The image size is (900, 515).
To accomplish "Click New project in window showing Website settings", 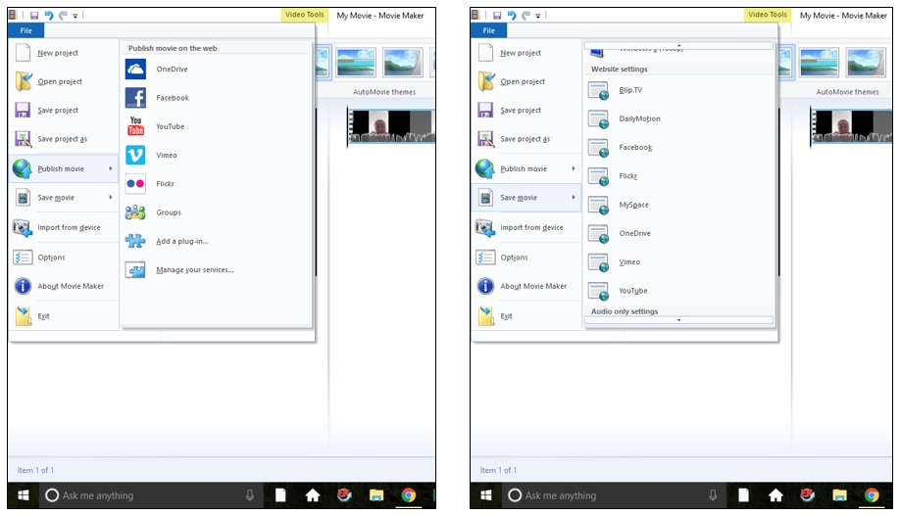I will [x=526, y=53].
